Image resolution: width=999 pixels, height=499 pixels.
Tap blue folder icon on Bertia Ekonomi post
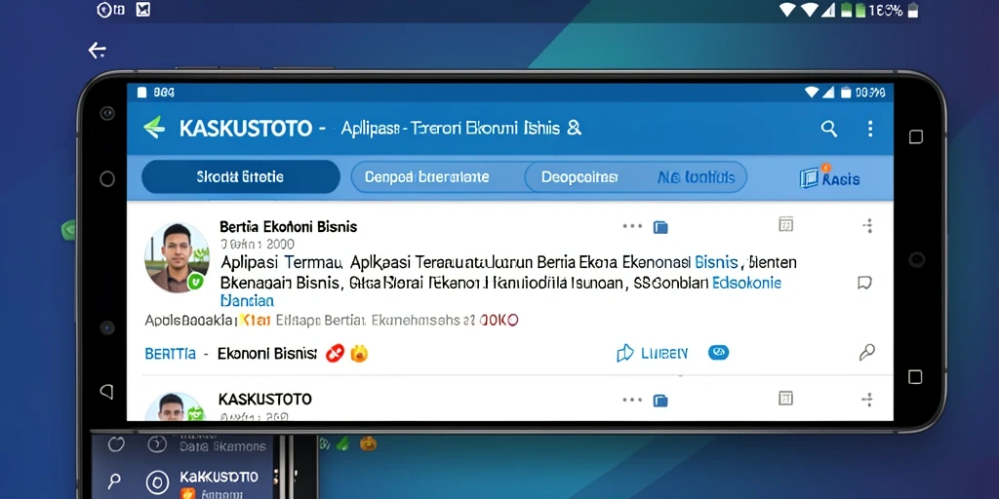click(x=660, y=226)
